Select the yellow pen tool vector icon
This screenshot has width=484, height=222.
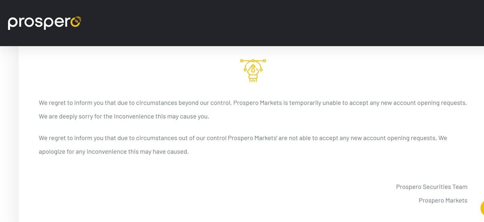[253, 71]
